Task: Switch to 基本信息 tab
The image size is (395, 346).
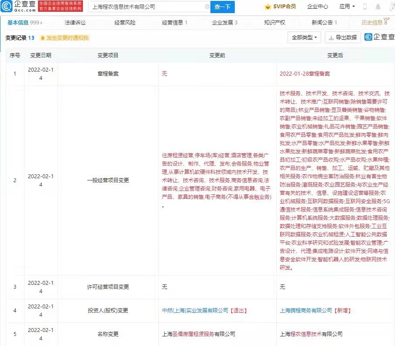Action: click(x=25, y=23)
